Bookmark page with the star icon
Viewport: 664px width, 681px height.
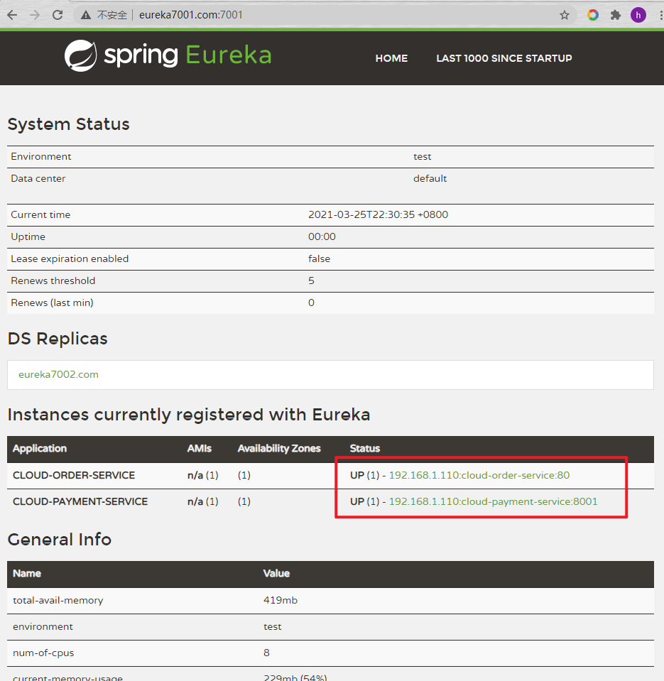click(564, 15)
